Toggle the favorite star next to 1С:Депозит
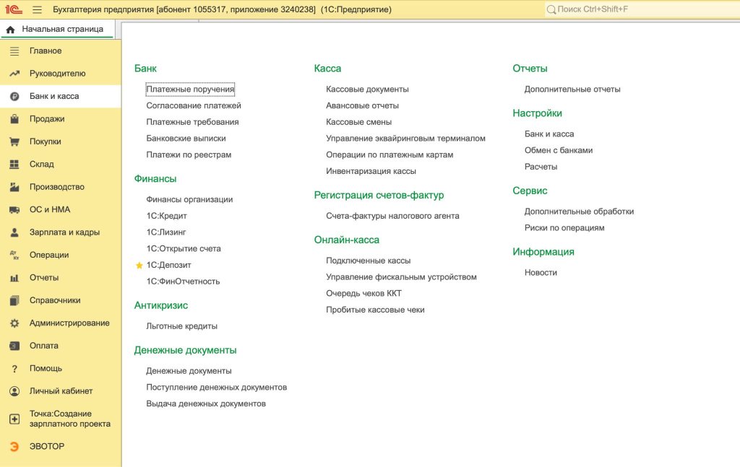The image size is (740, 467). [139, 266]
